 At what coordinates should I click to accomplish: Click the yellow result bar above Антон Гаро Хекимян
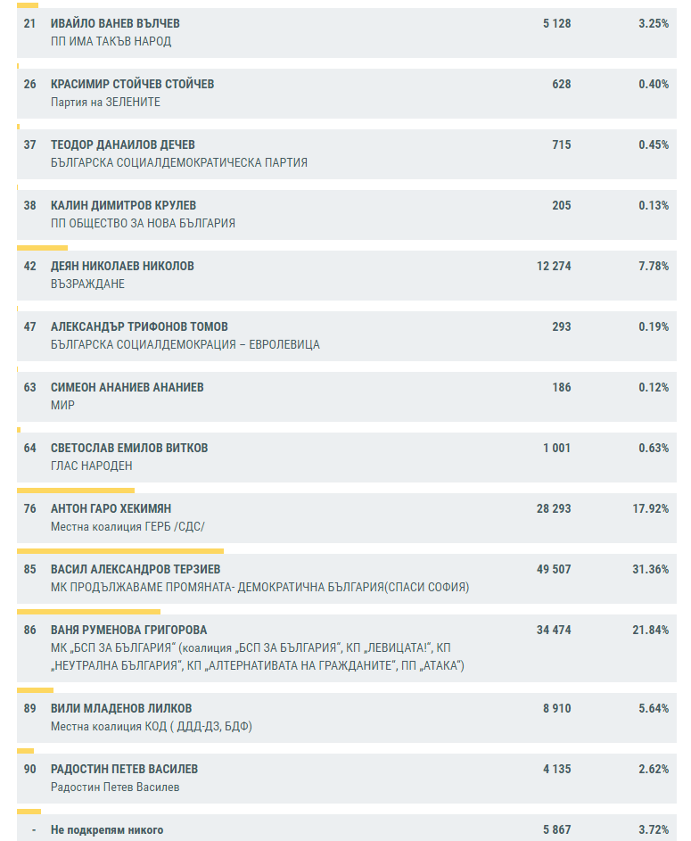pos(76,490)
